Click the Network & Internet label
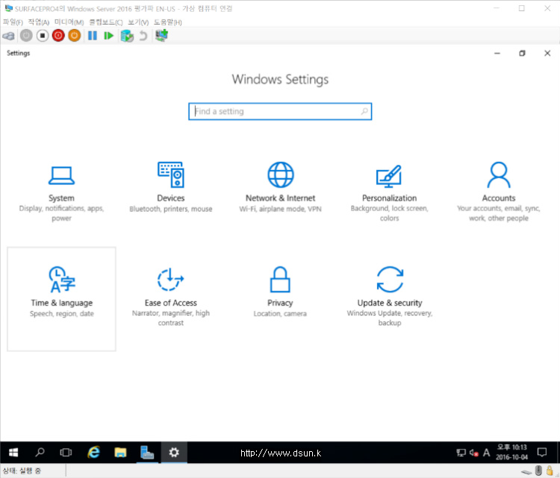The height and width of the screenshot is (478, 560). 280,198
